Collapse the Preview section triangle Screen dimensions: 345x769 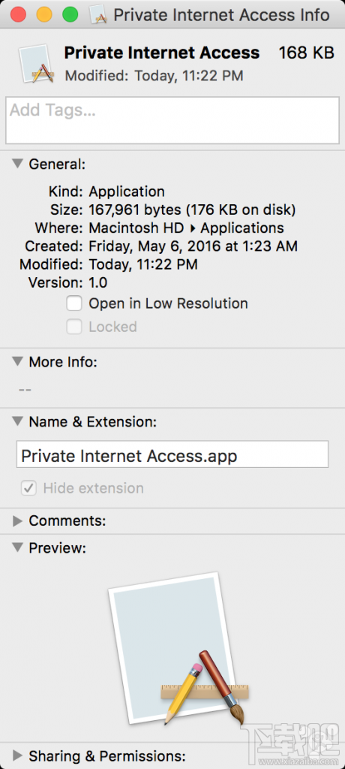tap(18, 547)
